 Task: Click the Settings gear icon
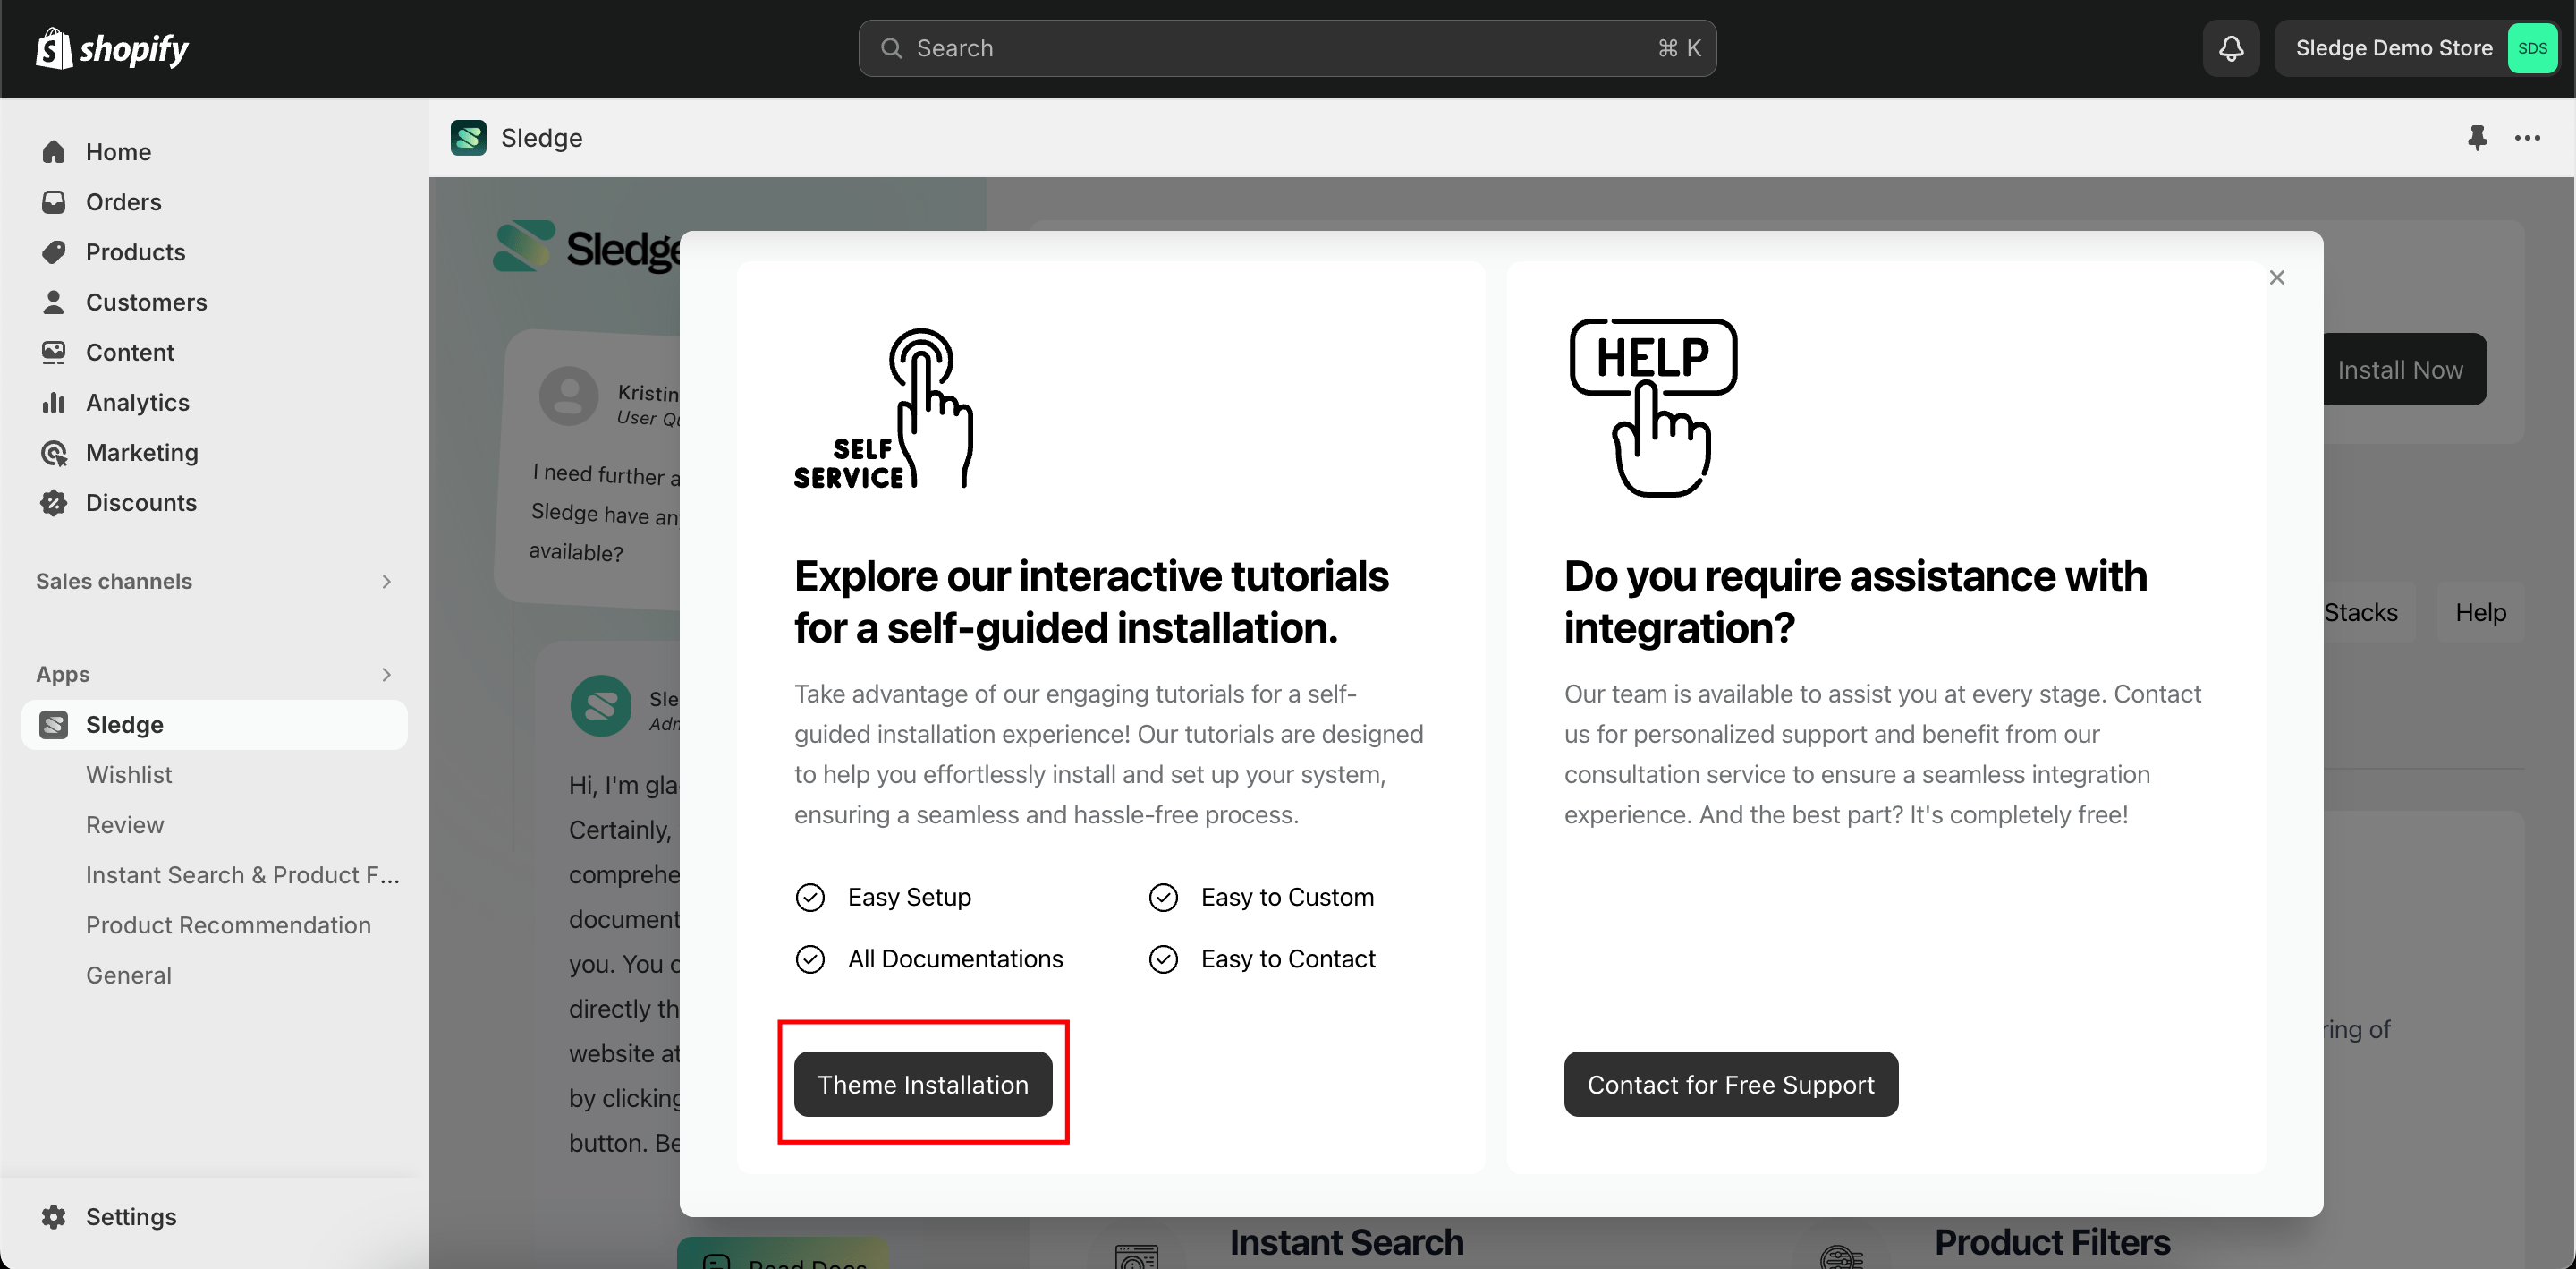(x=54, y=1216)
